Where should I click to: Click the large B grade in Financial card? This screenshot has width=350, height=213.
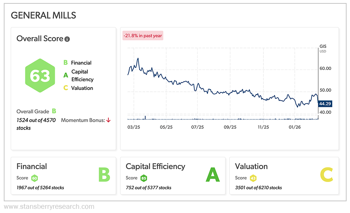(104, 175)
